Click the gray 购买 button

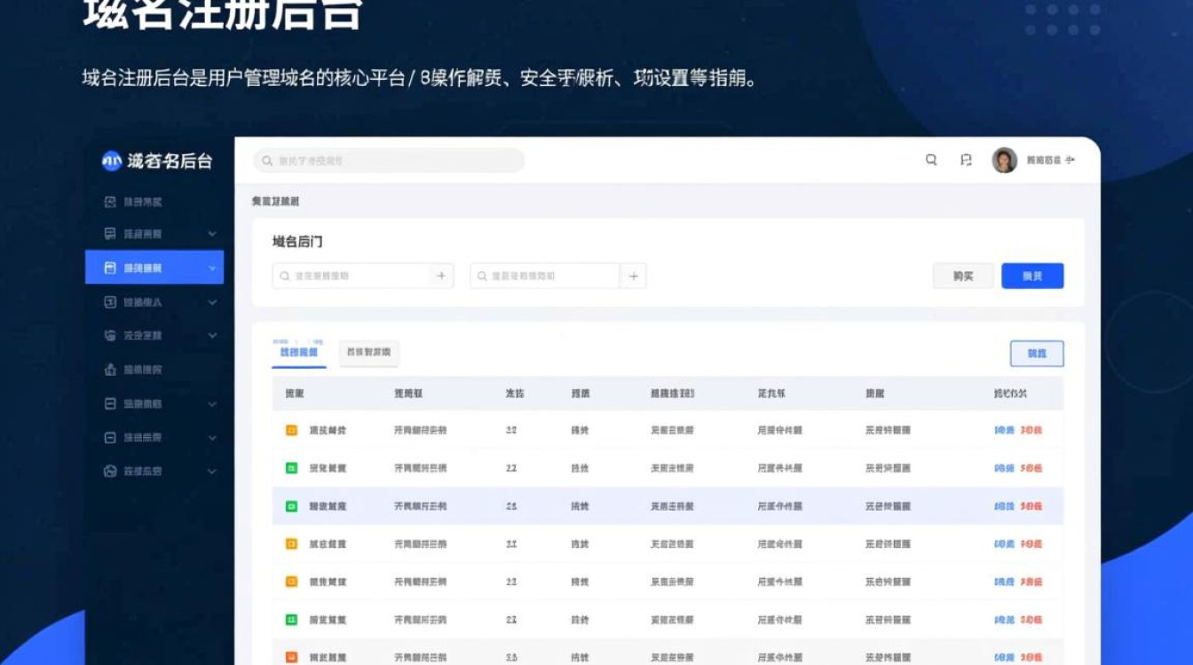point(963,276)
